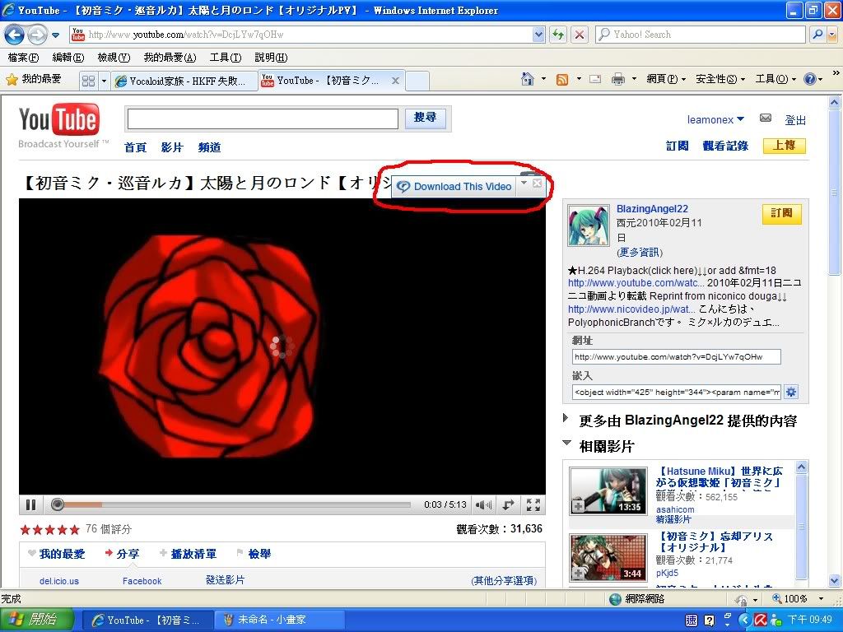Screen dimensions: 843x632
Task: Open the 工具(O) command bar dropdown
Action: (775, 80)
